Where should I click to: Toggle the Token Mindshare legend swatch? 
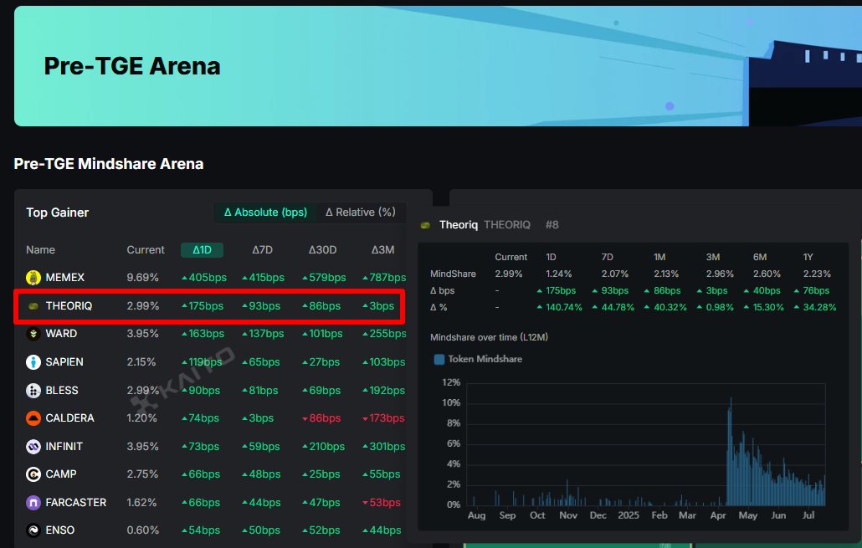click(x=439, y=360)
